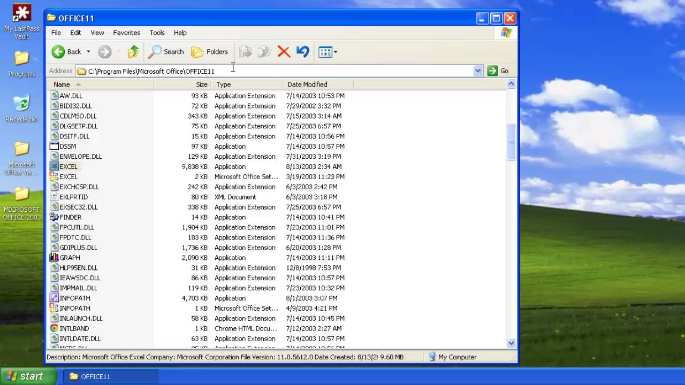
Task: Click the OFFICE11 title bar folder icon
Action: pyautogui.click(x=51, y=18)
